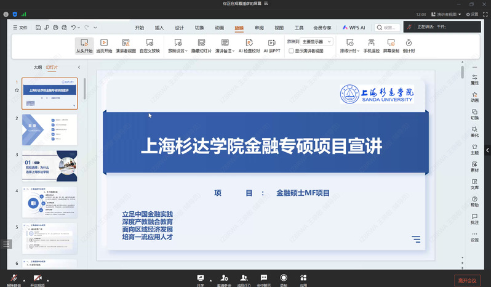Switch to 大纲 outline view tab
This screenshot has height=287, width=491.
tap(38, 67)
